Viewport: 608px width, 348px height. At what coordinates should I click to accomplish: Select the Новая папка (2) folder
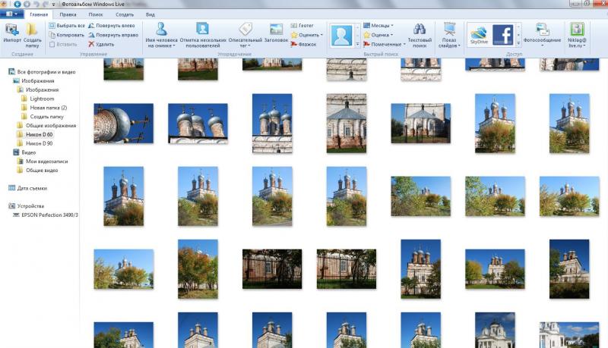(44, 108)
